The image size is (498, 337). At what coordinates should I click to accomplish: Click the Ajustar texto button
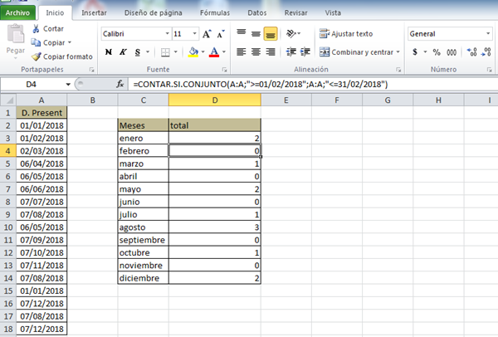(346, 34)
